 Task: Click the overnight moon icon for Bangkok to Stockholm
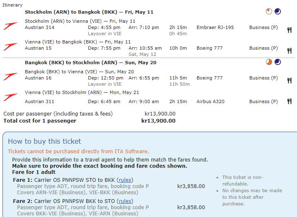coord(278,62)
